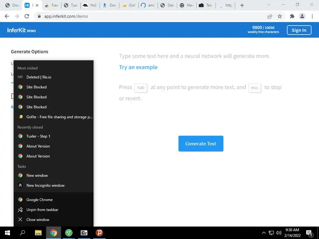The height and width of the screenshot is (239, 319).
Task: Click the Generate Text button
Action: tap(201, 143)
